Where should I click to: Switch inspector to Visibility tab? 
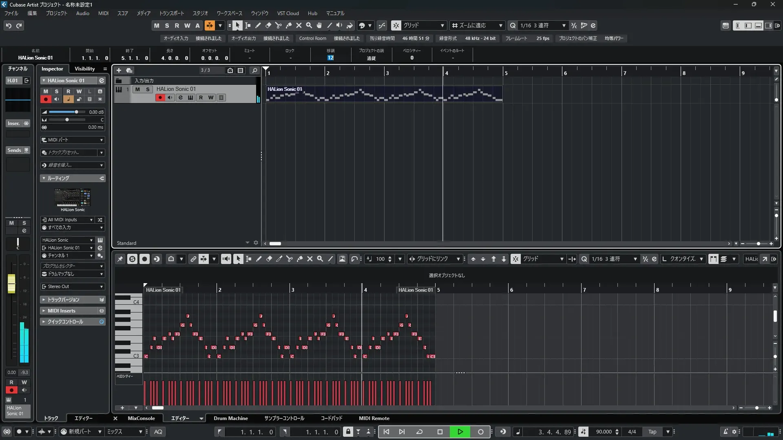84,69
